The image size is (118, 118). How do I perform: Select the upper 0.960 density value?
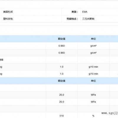click(x=62, y=46)
